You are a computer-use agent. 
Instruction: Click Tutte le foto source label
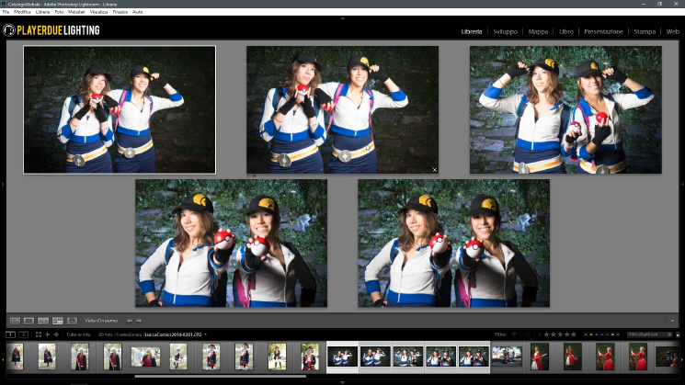click(x=79, y=334)
